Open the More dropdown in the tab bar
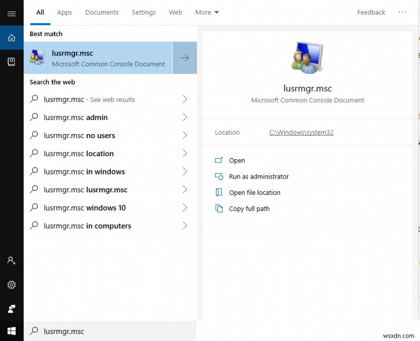 point(207,12)
